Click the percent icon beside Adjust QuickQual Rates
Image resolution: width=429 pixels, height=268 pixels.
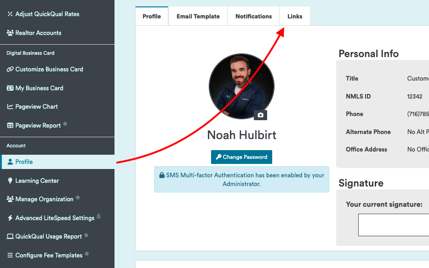(x=10, y=14)
